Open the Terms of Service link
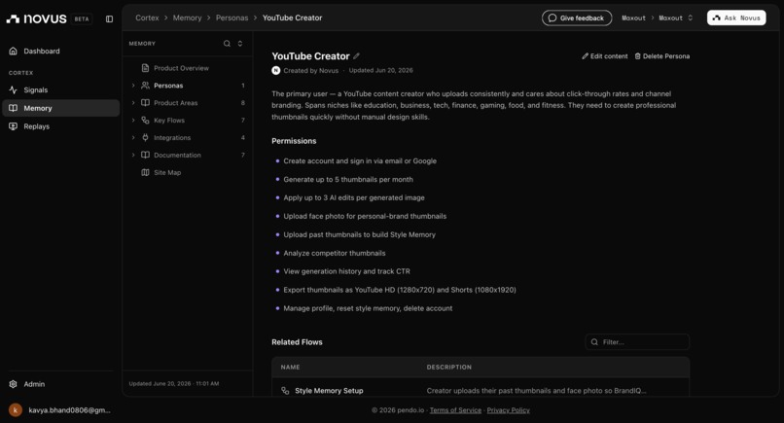784x423 pixels. click(x=455, y=410)
